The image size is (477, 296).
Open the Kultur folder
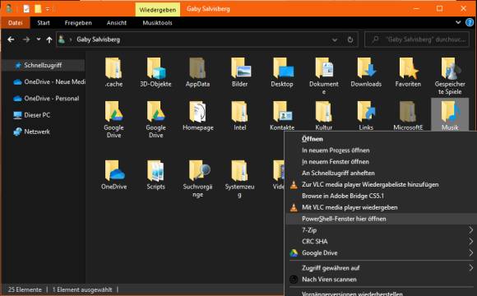[x=324, y=116]
